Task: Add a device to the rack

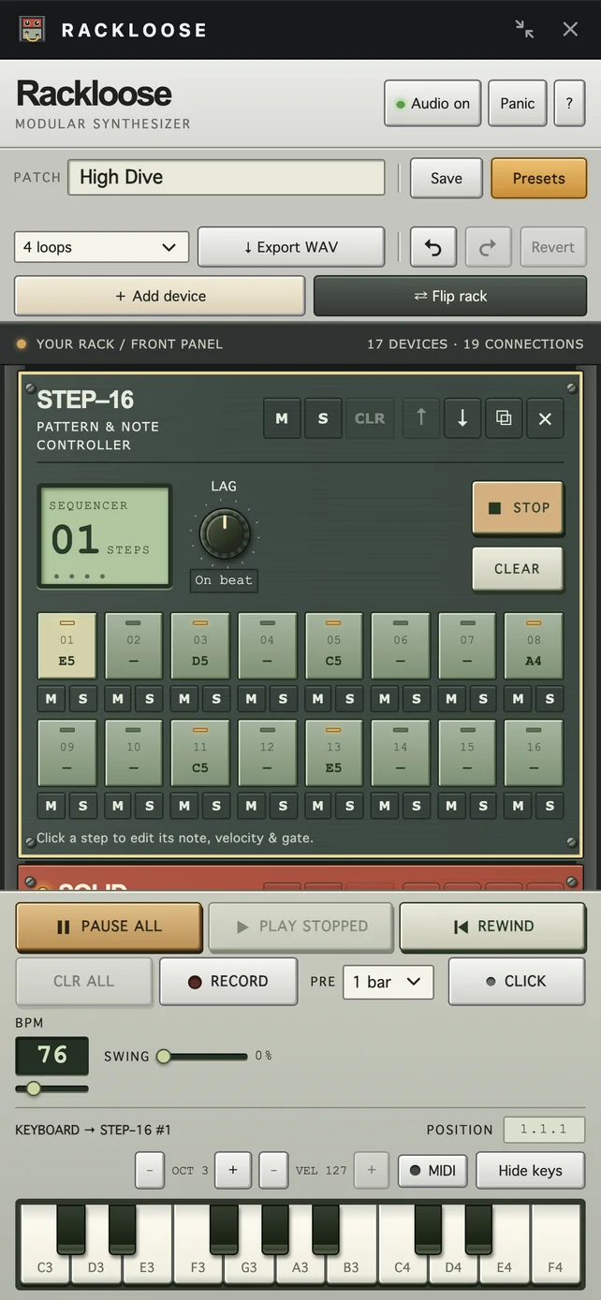Action: [160, 296]
